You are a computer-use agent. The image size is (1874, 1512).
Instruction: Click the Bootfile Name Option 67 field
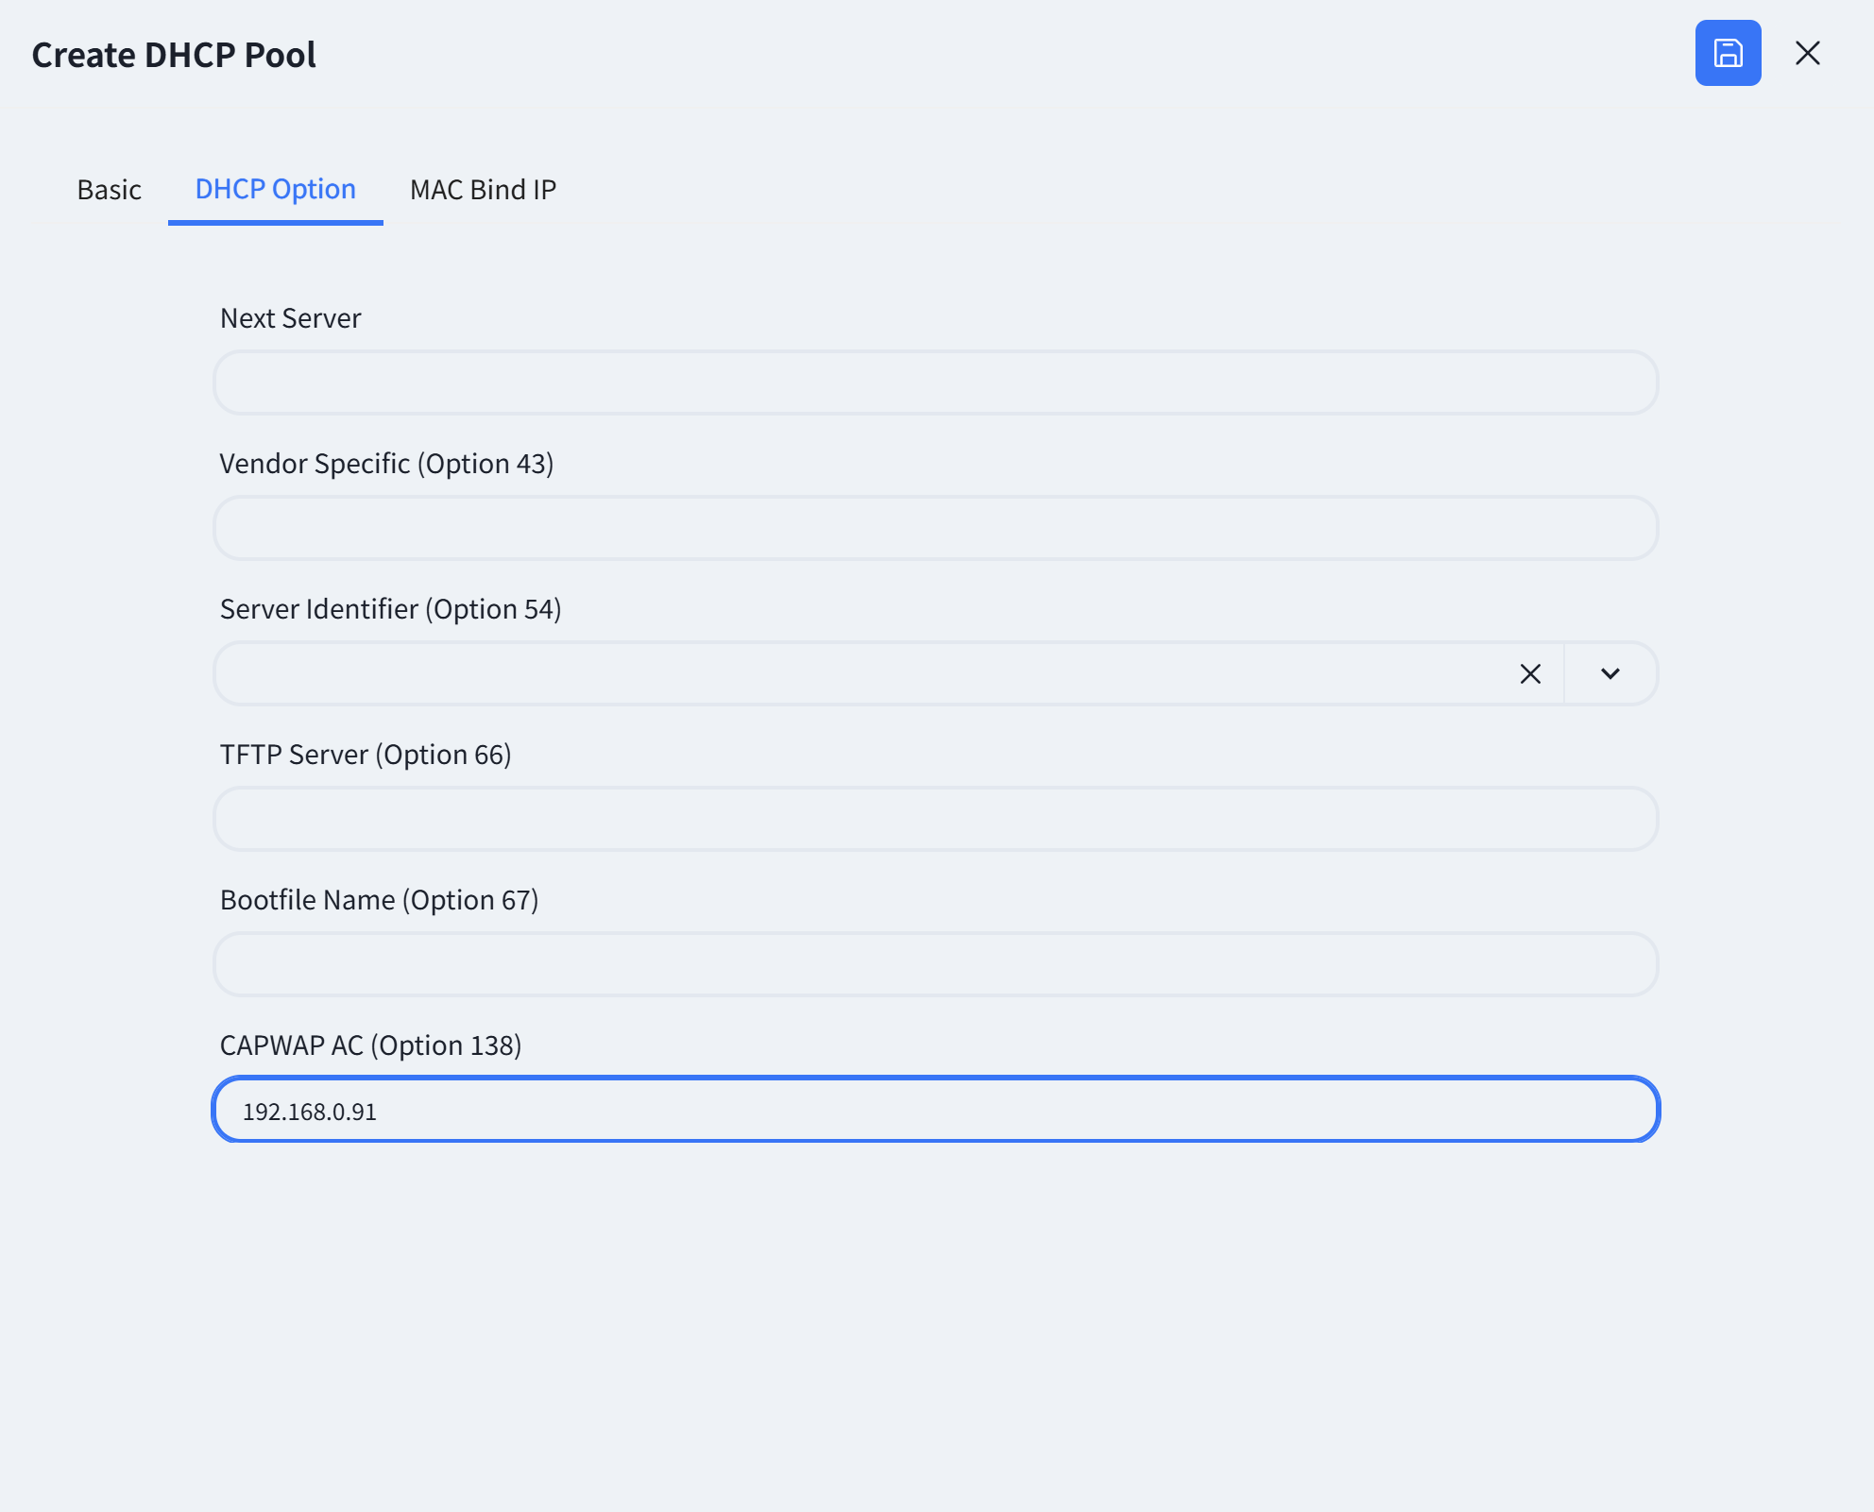click(936, 964)
